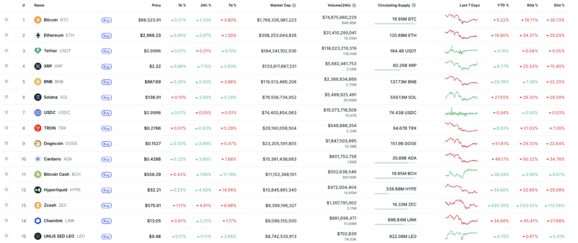Favorite Zcash with its star icon
The width and height of the screenshot is (578, 243).
[x=6, y=205]
